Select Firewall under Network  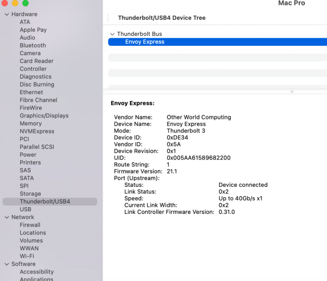[30, 225]
